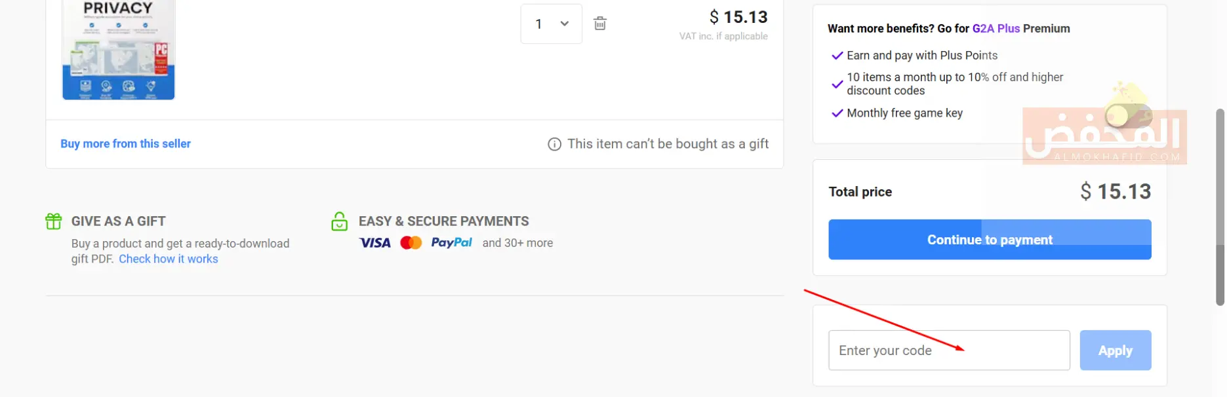Click the PayPal logo
Viewport: 1227px width, 397px height.
click(x=451, y=242)
